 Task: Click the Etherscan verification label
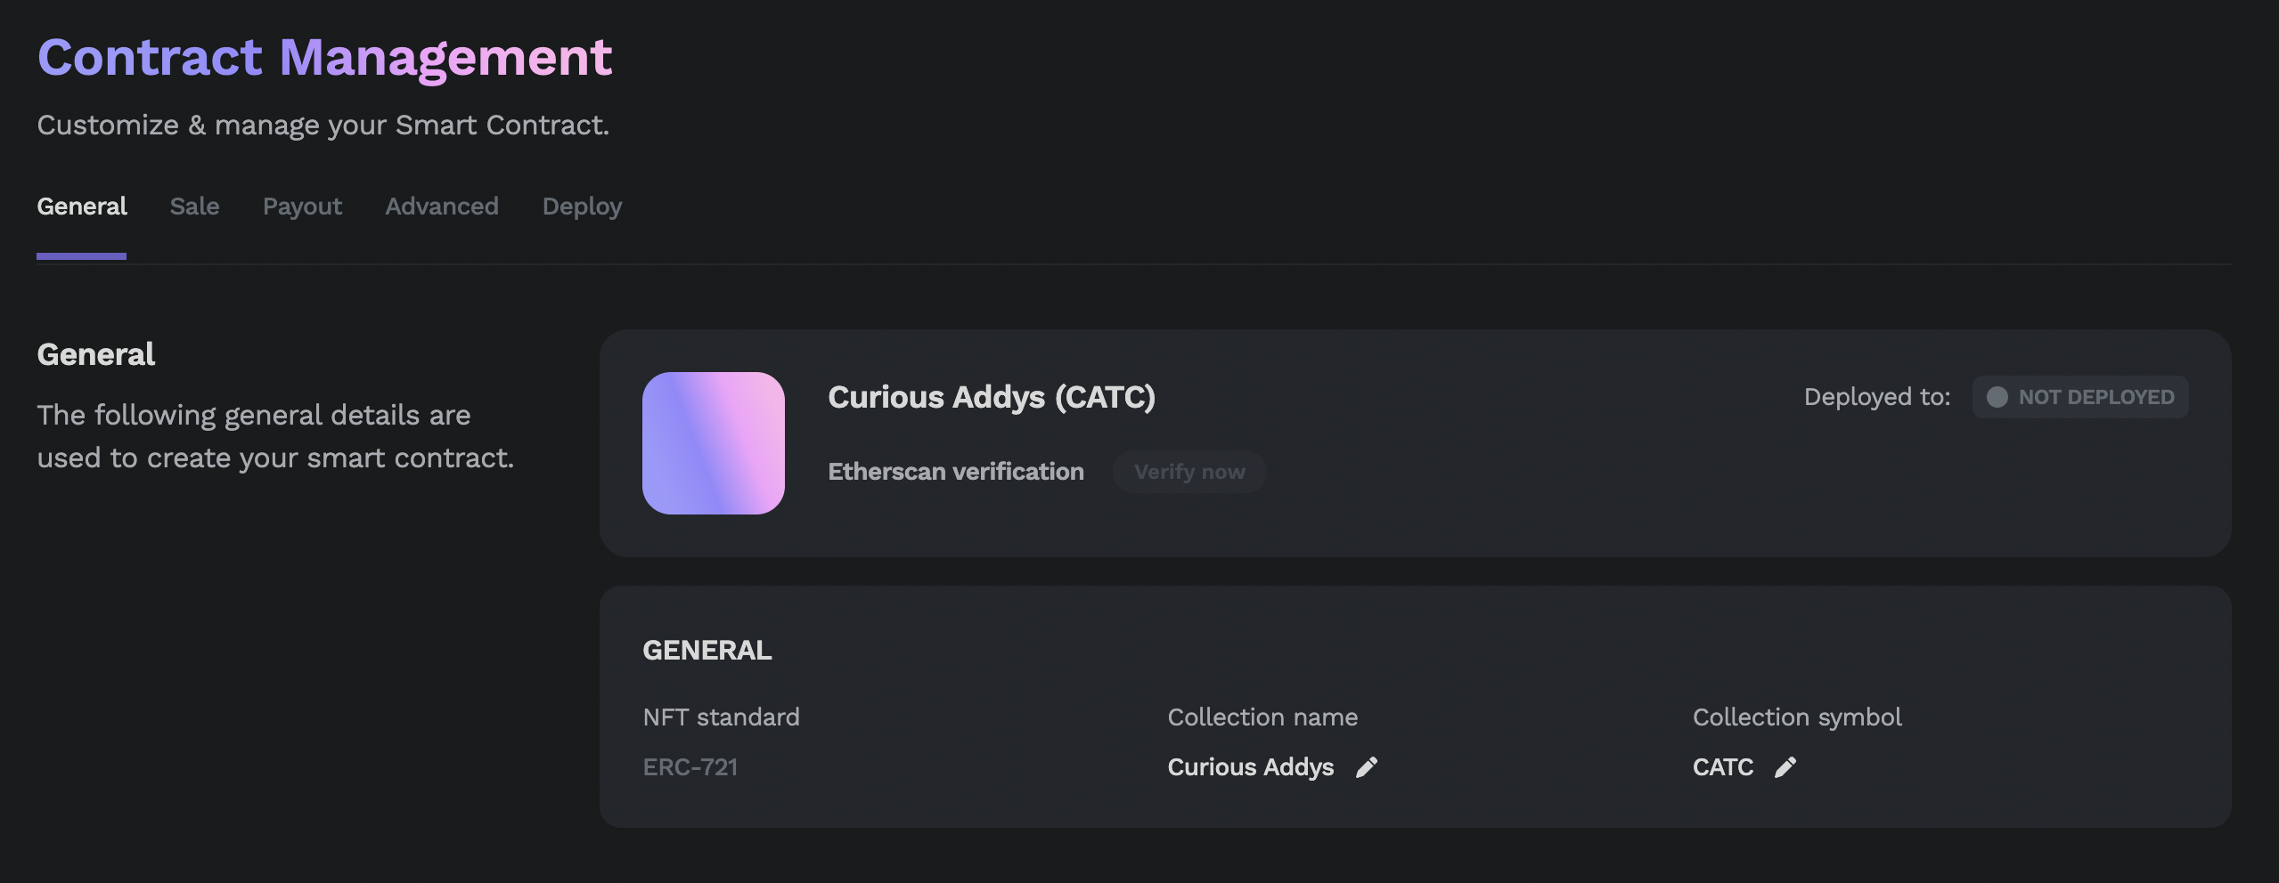pos(956,472)
